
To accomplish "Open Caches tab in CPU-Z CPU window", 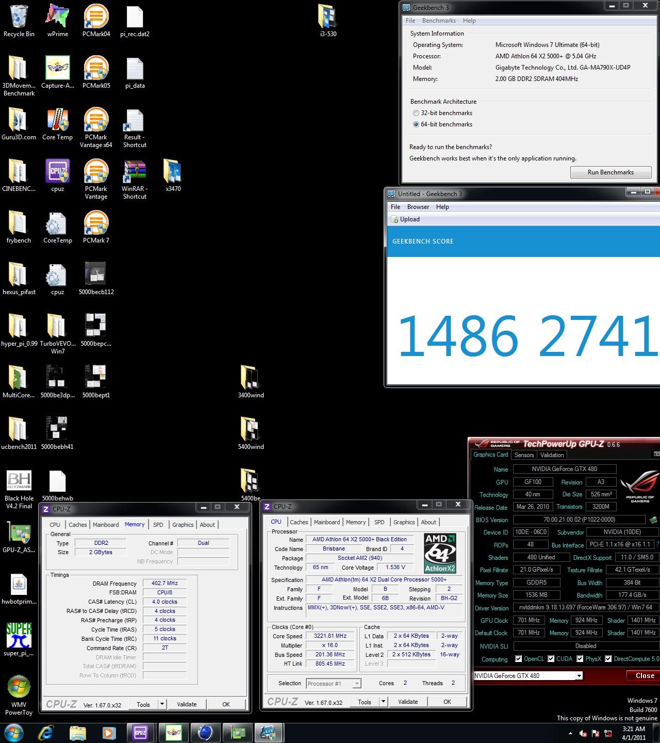I will point(299,522).
